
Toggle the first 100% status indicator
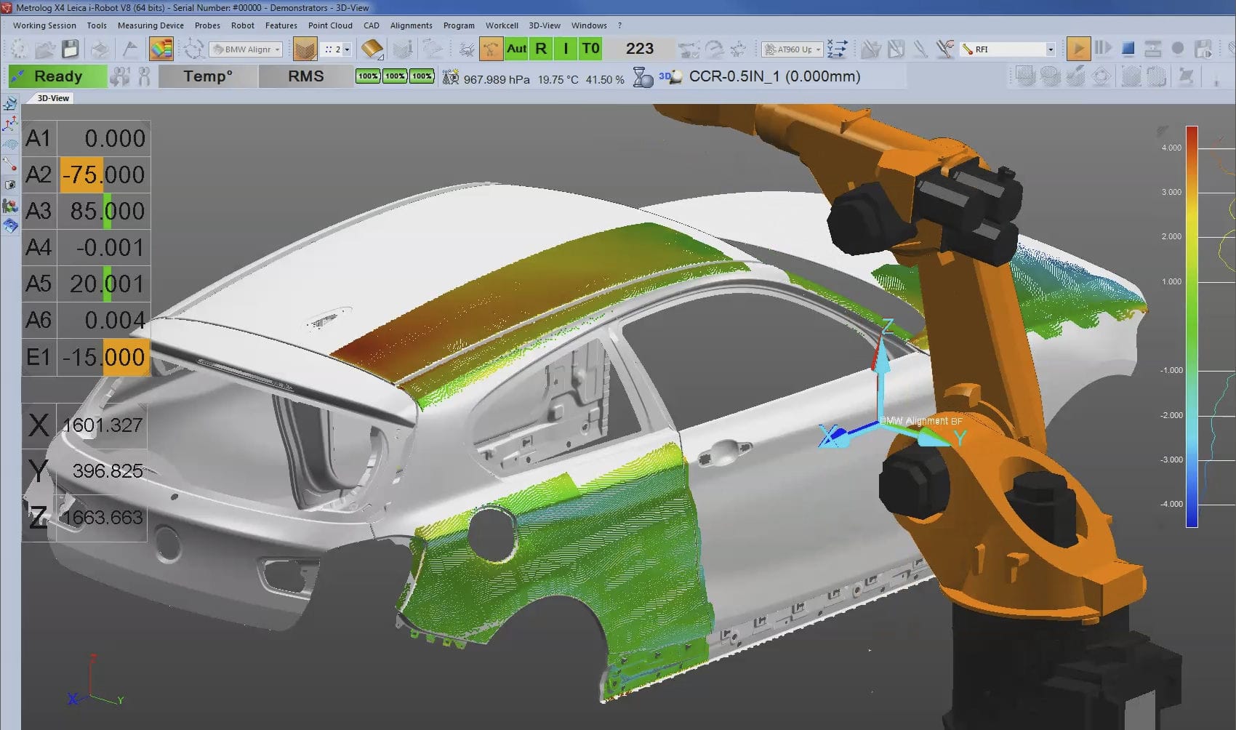pos(369,75)
